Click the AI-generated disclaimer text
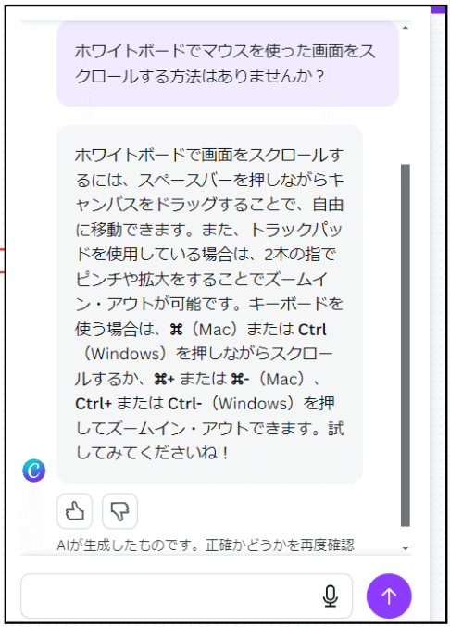Screen dimensions: 450x627 [x=206, y=545]
